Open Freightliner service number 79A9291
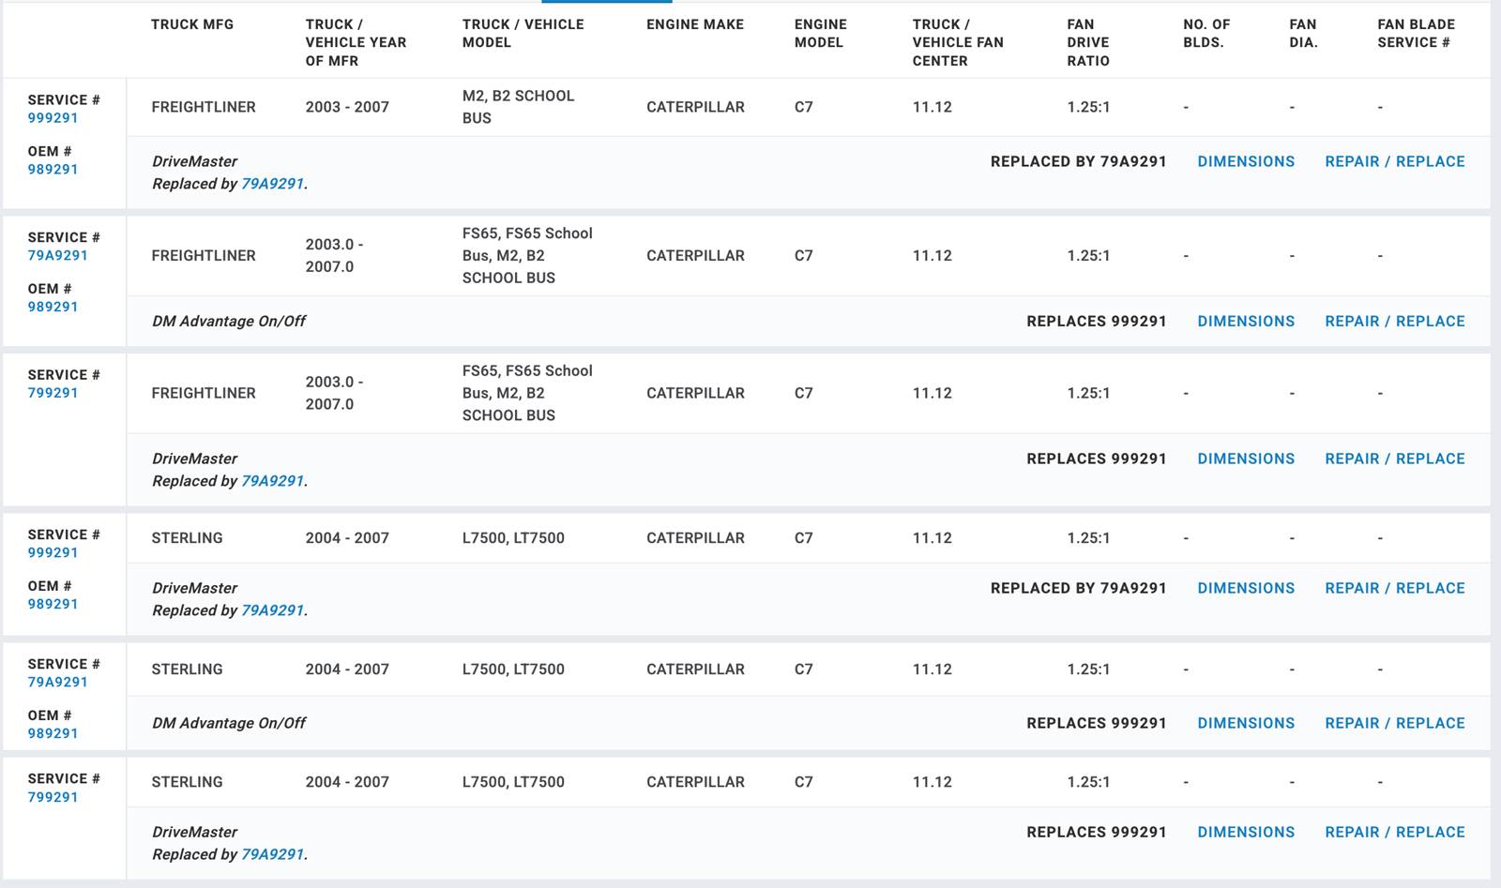Image resolution: width=1501 pixels, height=888 pixels. pyautogui.click(x=57, y=255)
